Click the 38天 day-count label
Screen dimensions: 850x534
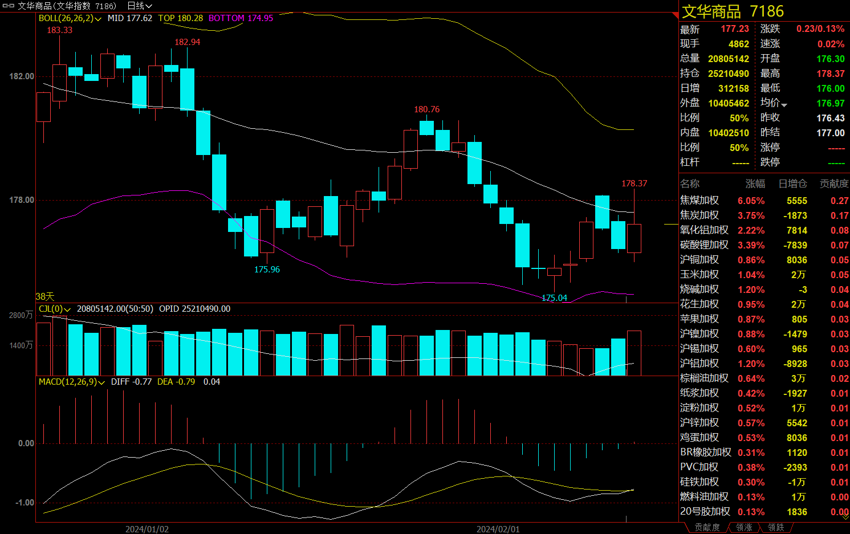click(45, 296)
